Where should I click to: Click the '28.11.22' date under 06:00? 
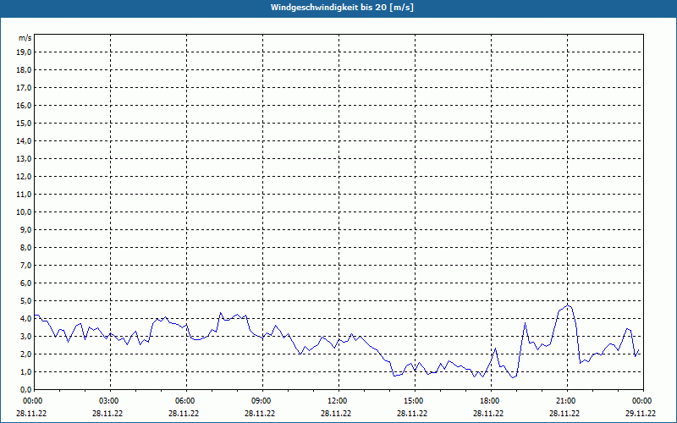[184, 413]
